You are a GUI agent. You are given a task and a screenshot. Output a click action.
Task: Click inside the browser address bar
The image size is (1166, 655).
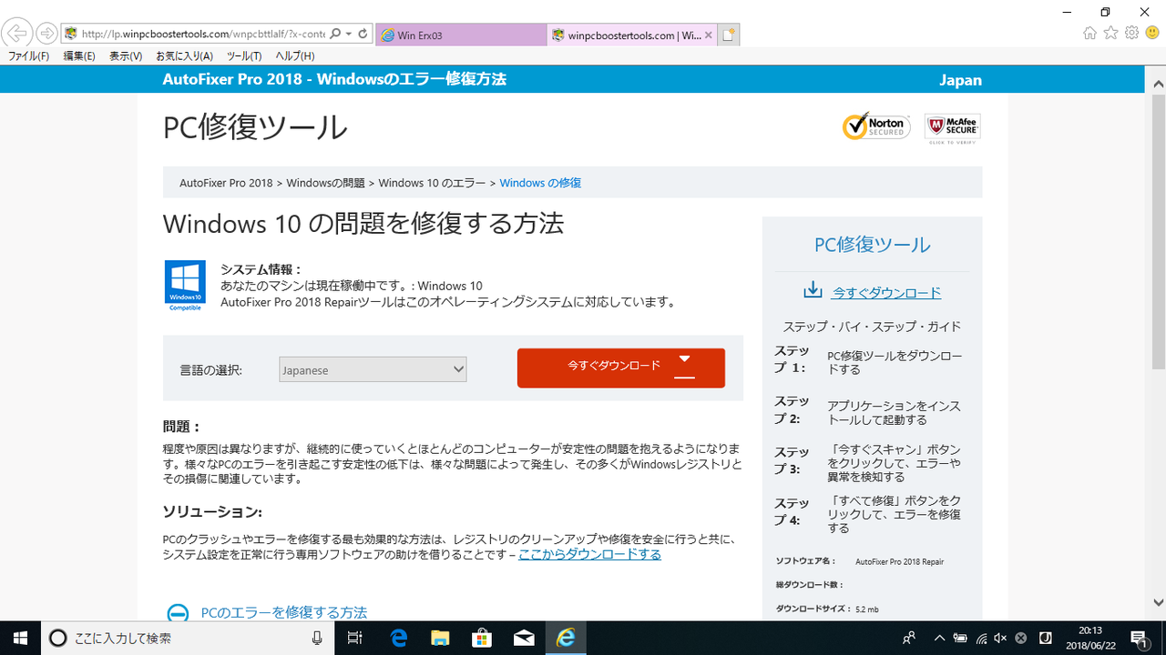(202, 34)
